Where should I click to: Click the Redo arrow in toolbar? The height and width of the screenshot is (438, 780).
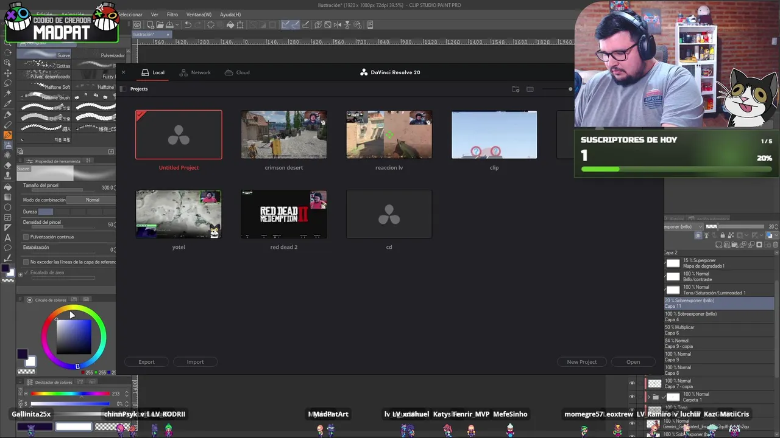click(198, 25)
